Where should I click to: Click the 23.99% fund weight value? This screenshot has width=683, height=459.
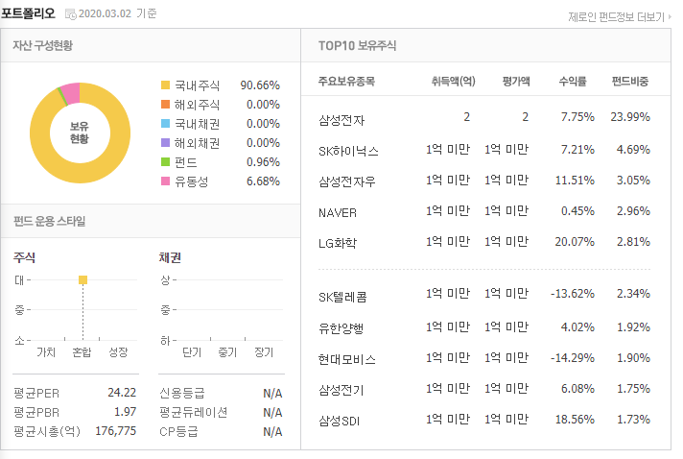tap(630, 117)
